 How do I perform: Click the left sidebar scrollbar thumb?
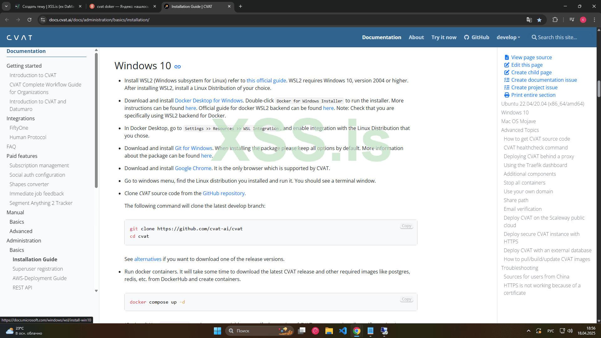(96, 121)
